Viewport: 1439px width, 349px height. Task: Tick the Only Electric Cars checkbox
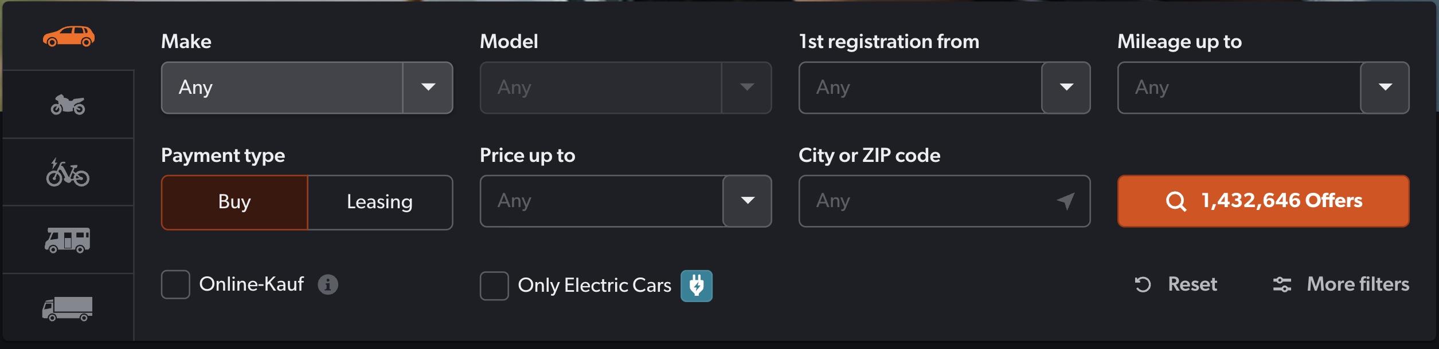coord(494,285)
